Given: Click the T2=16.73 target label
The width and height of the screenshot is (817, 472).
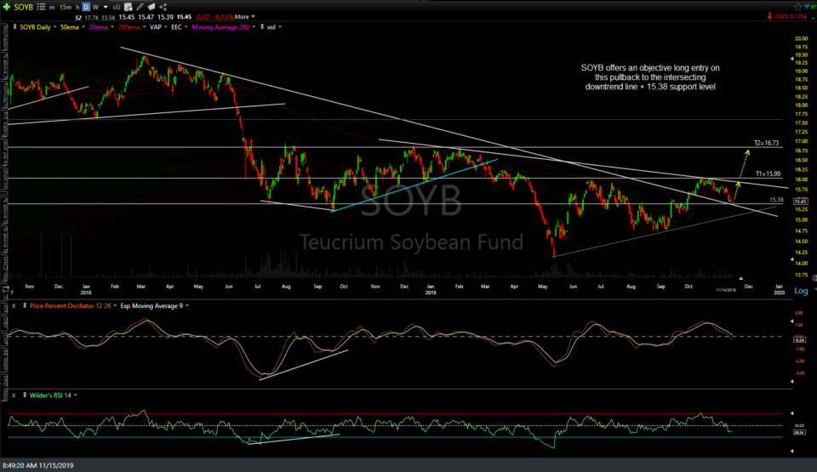Looking at the screenshot, I should click(767, 143).
